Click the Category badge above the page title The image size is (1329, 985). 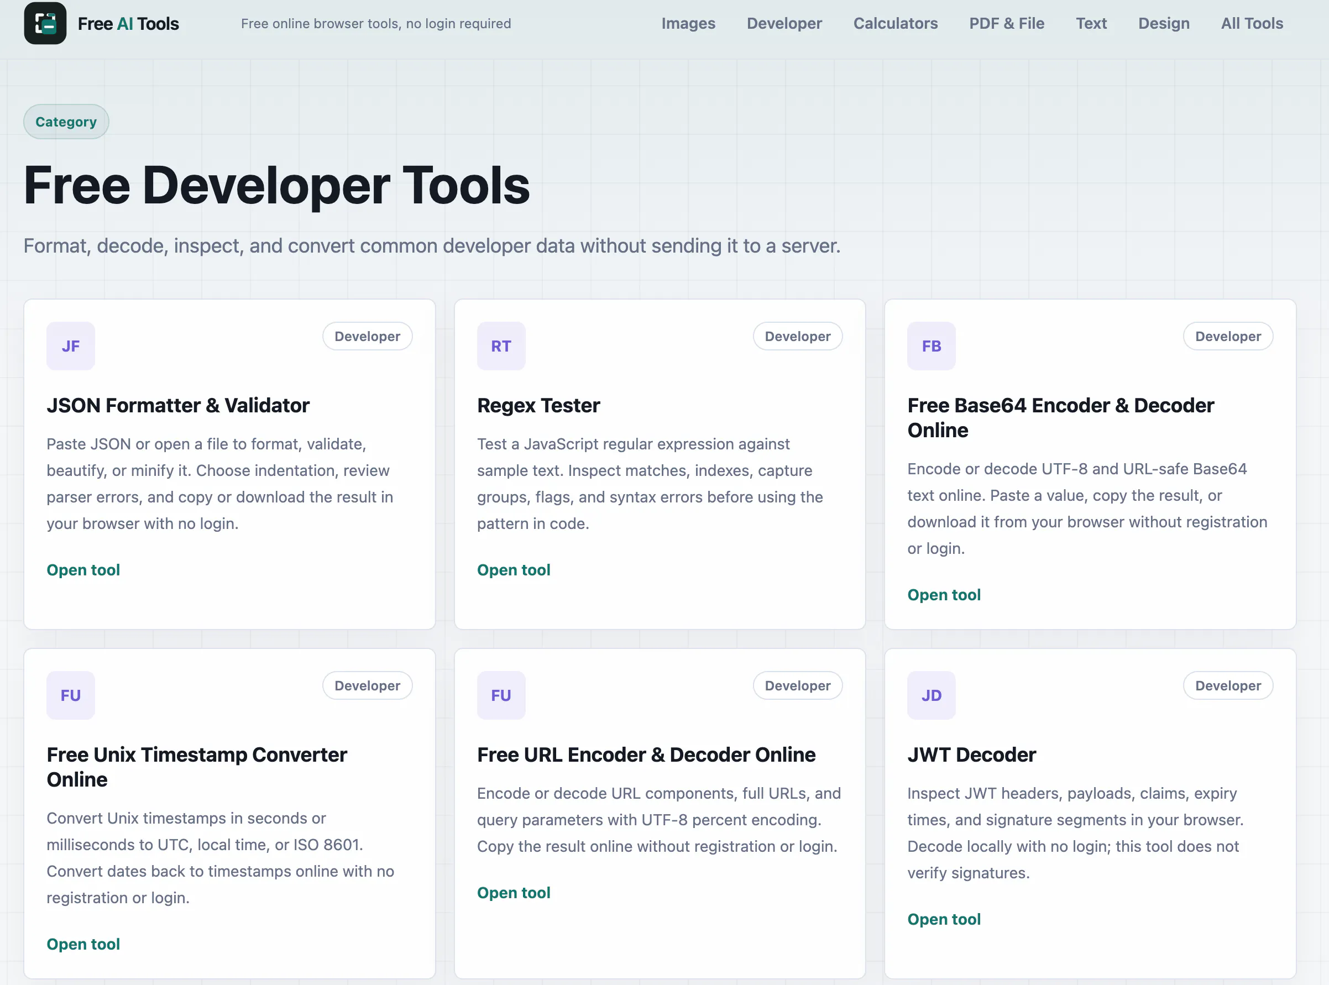pos(66,122)
